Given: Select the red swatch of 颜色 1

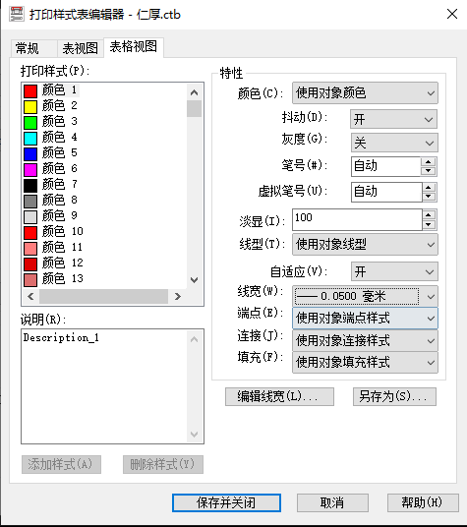Looking at the screenshot, I should (30, 90).
